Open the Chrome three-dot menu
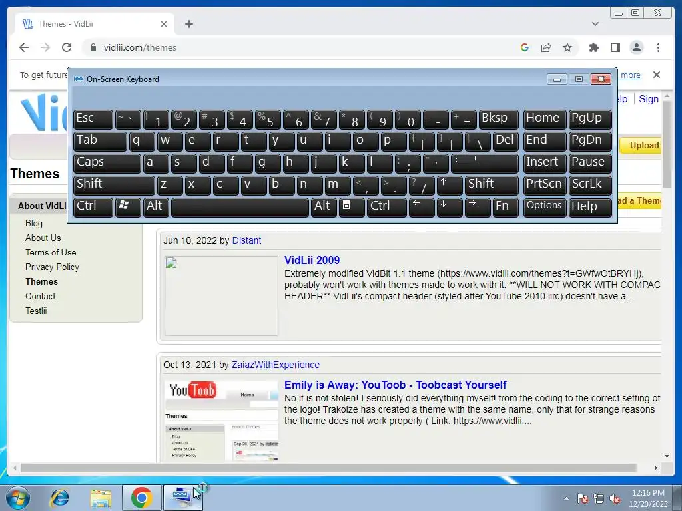 pyautogui.click(x=658, y=47)
